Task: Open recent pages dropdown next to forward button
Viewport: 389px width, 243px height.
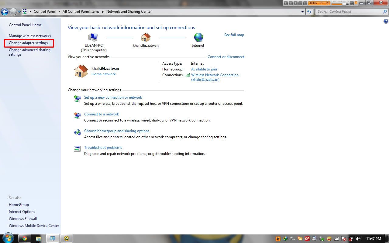Action: (x=19, y=12)
